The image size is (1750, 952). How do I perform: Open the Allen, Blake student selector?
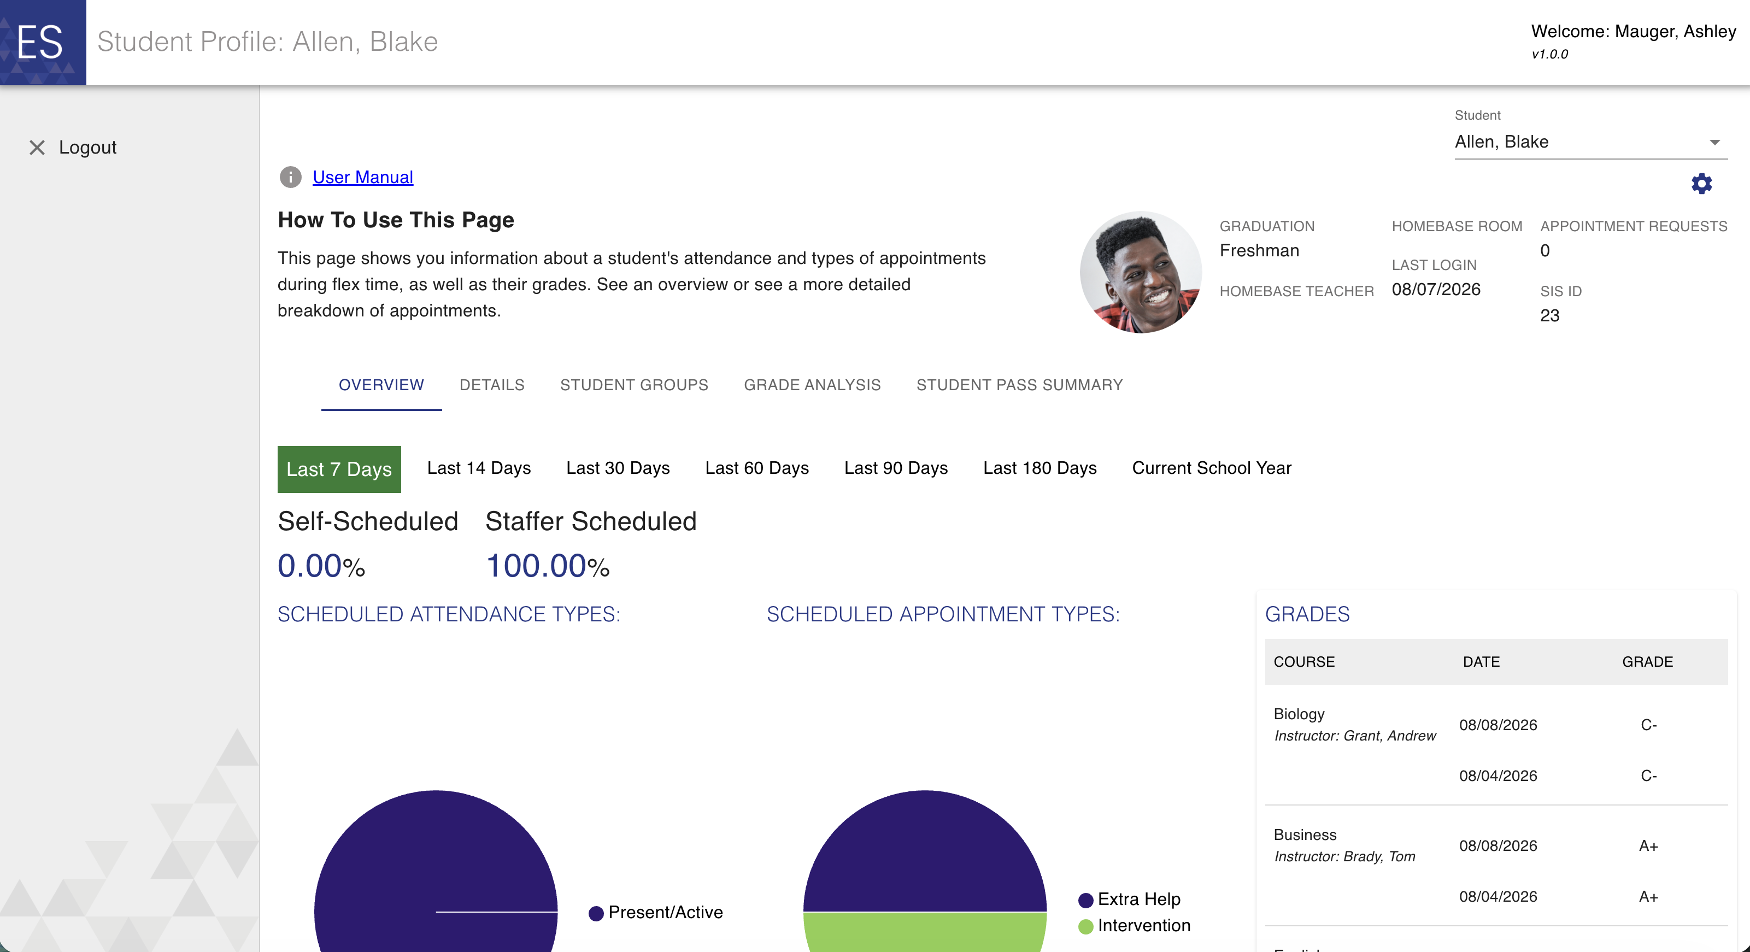click(x=1591, y=142)
